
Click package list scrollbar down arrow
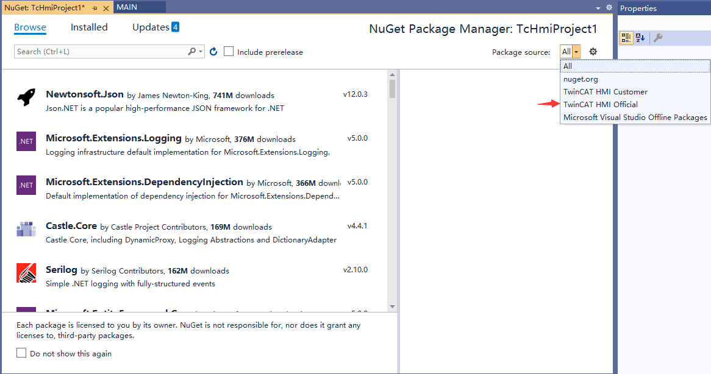point(393,306)
